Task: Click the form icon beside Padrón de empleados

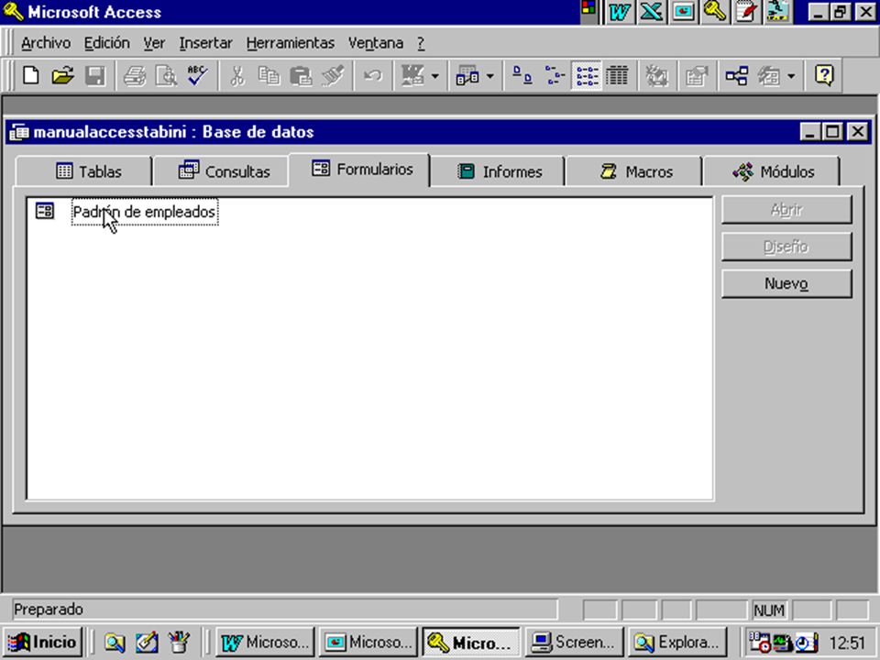Action: pyautogui.click(x=45, y=211)
